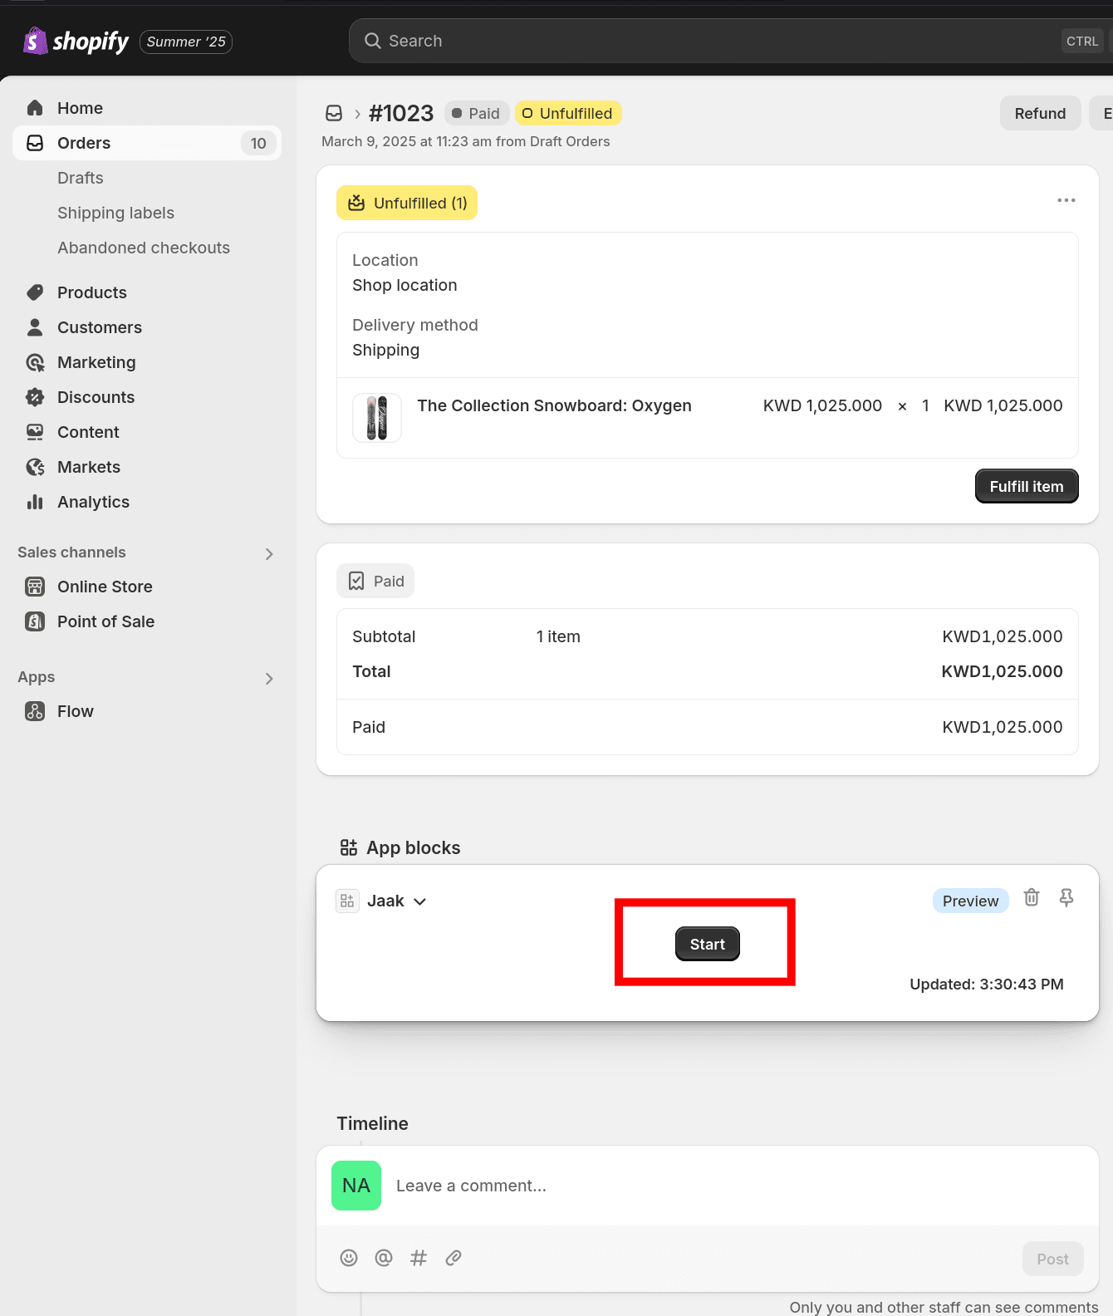
Task: Open the emoji picker in comment box
Action: pyautogui.click(x=349, y=1258)
